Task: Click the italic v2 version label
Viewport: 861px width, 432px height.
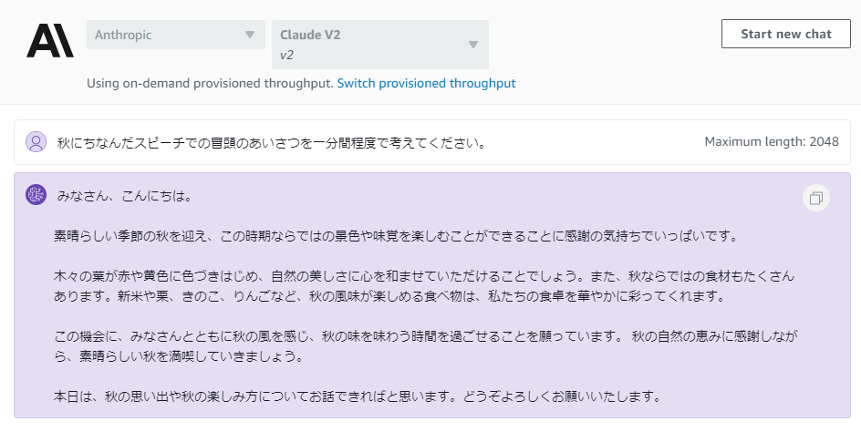Action: pos(286,55)
